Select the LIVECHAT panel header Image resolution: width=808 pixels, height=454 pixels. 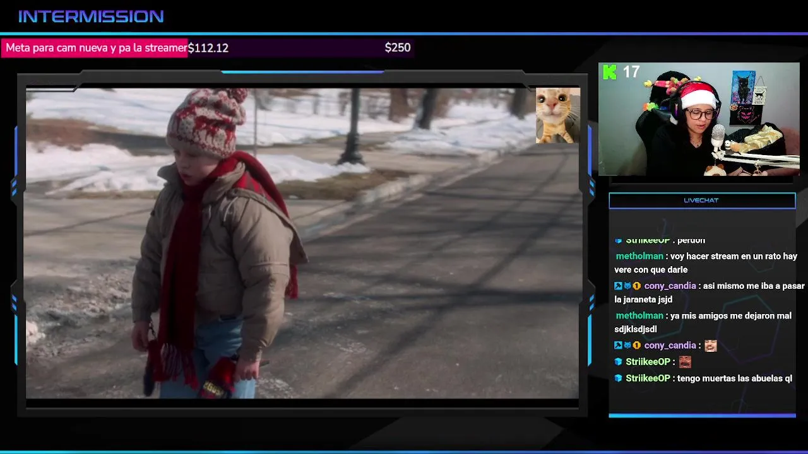702,201
